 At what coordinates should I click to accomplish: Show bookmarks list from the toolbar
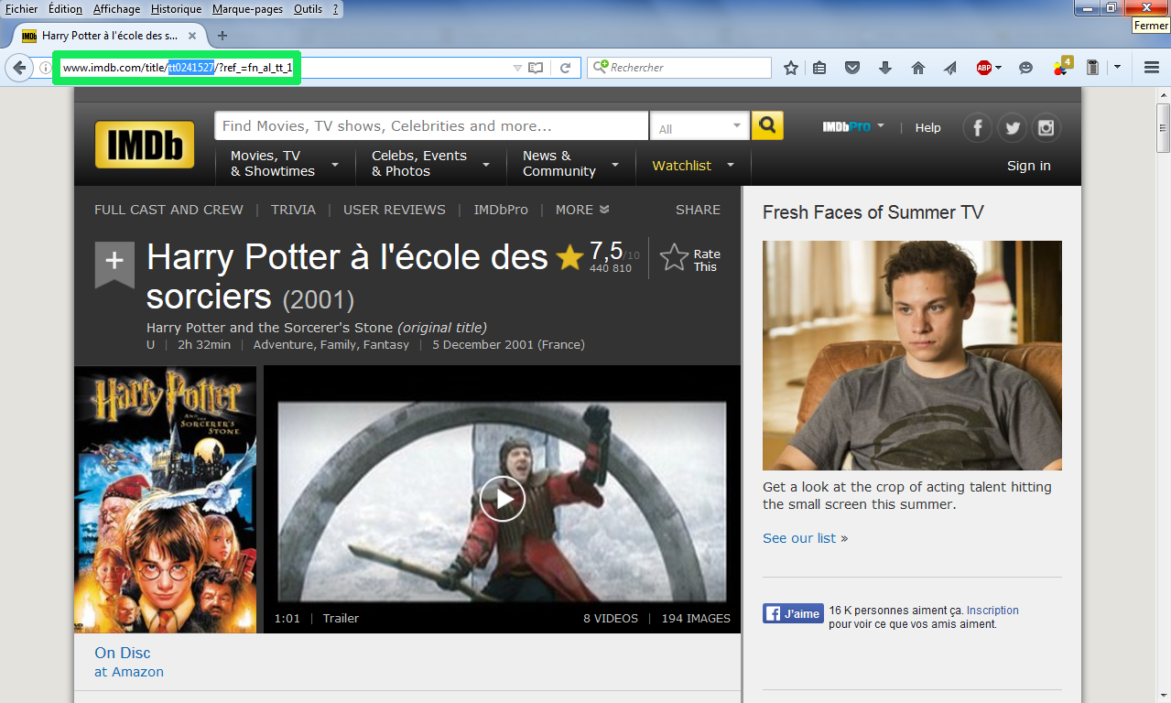(819, 68)
